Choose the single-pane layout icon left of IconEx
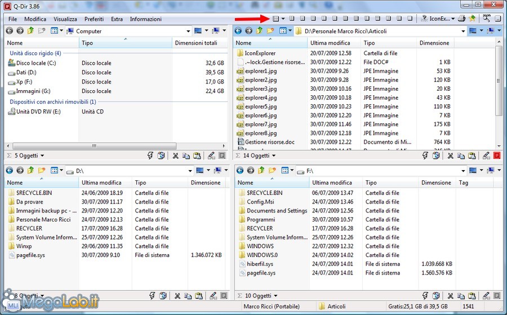Viewport: 507px width, 315px height. point(410,19)
